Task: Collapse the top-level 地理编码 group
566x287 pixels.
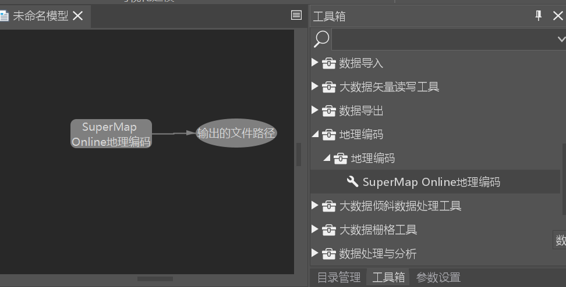Action: pyautogui.click(x=315, y=134)
